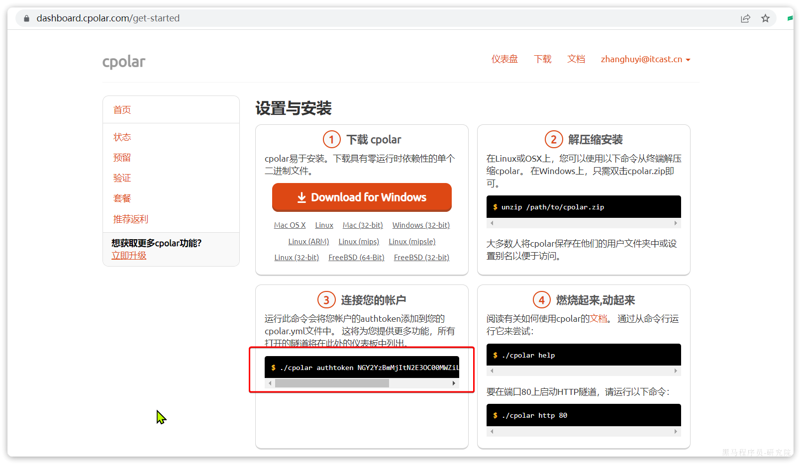Open the 文档 link in step 4 text

point(599,319)
